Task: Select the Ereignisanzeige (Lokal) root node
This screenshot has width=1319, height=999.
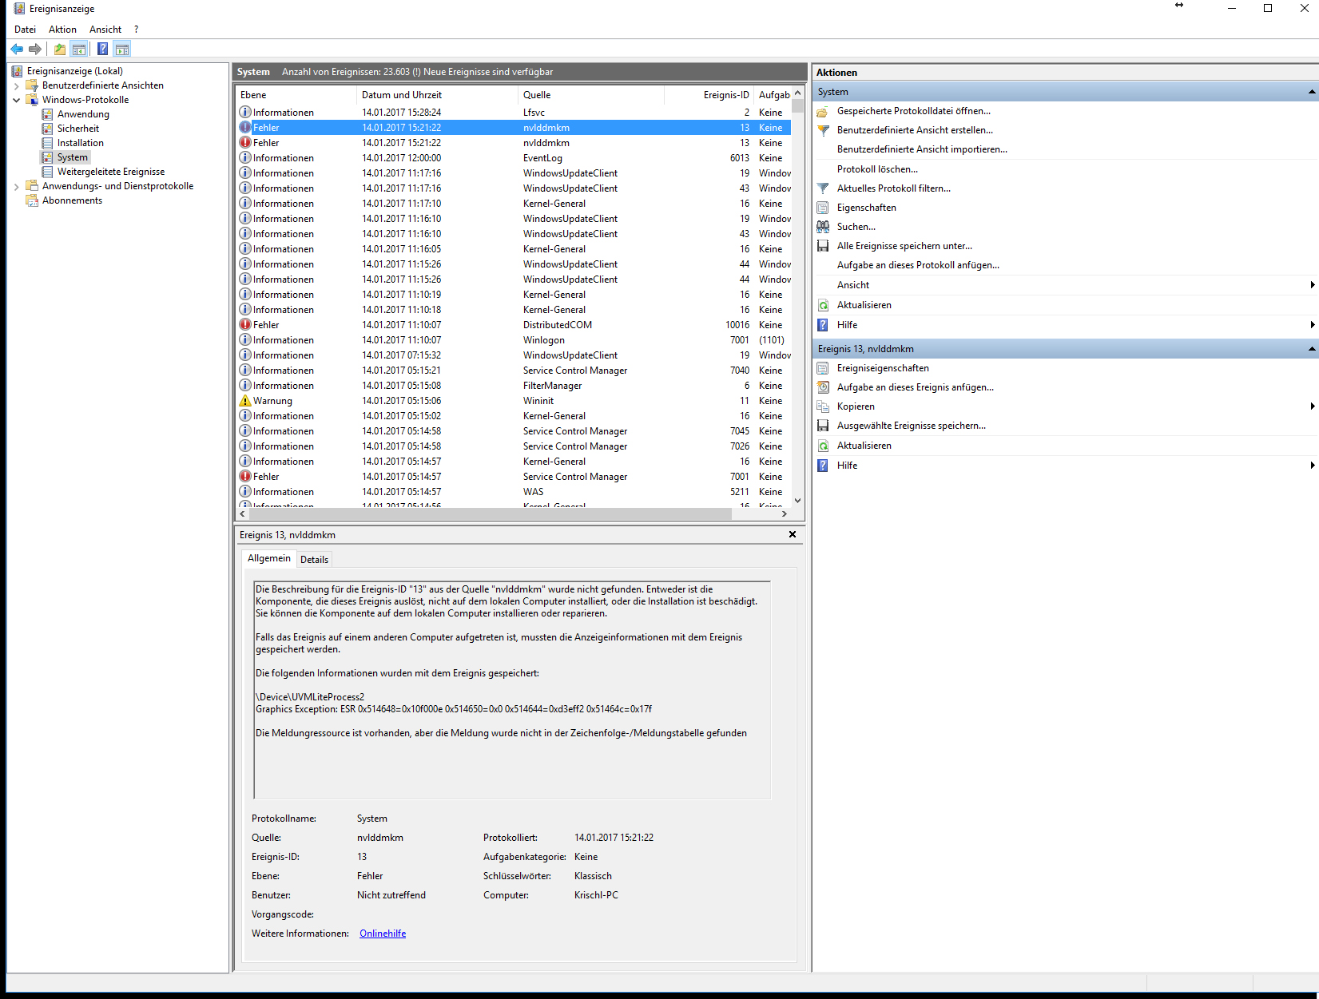Action: click(x=75, y=71)
